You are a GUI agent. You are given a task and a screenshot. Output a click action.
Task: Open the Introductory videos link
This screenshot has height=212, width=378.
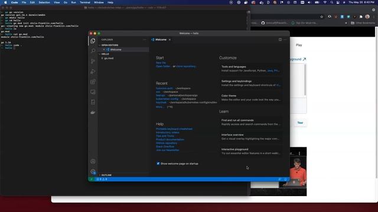coord(168,132)
